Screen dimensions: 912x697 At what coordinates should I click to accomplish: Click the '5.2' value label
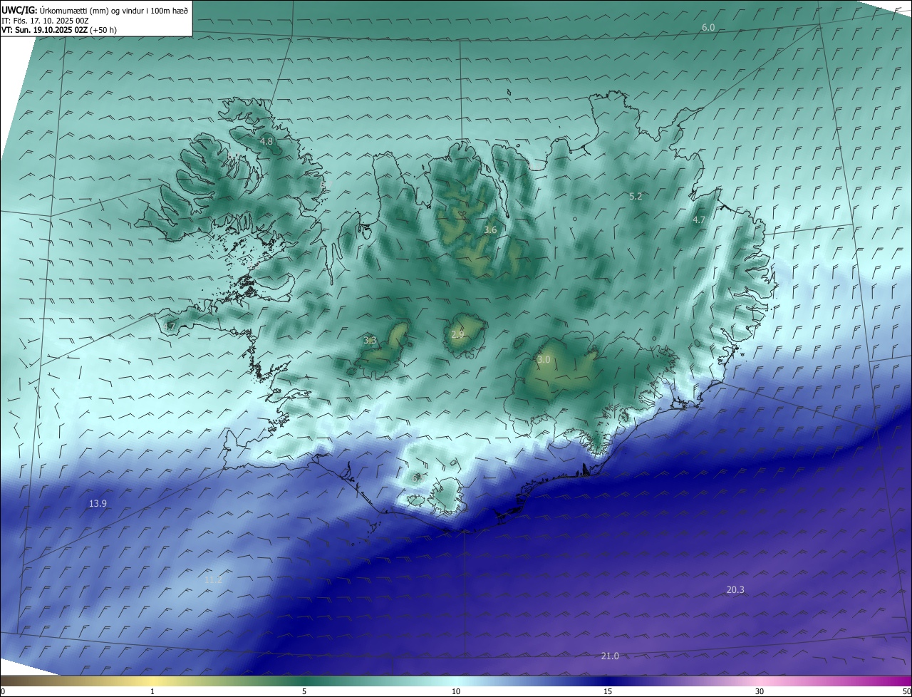tap(636, 196)
